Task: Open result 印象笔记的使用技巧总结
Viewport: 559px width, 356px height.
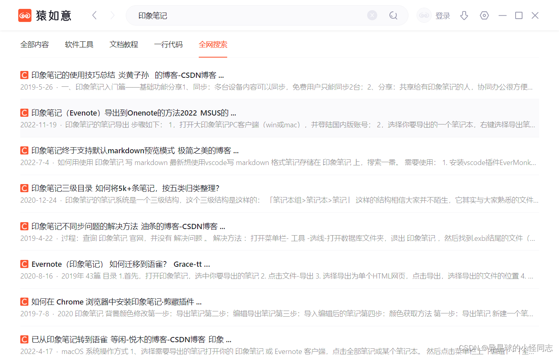Action: pyautogui.click(x=128, y=75)
